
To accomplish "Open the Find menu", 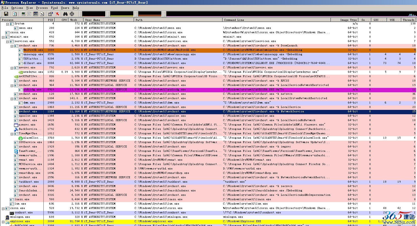I will [x=54, y=8].
